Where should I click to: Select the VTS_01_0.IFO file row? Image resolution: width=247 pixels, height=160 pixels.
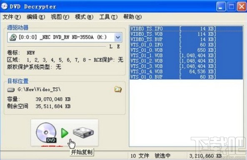(x=186, y=44)
